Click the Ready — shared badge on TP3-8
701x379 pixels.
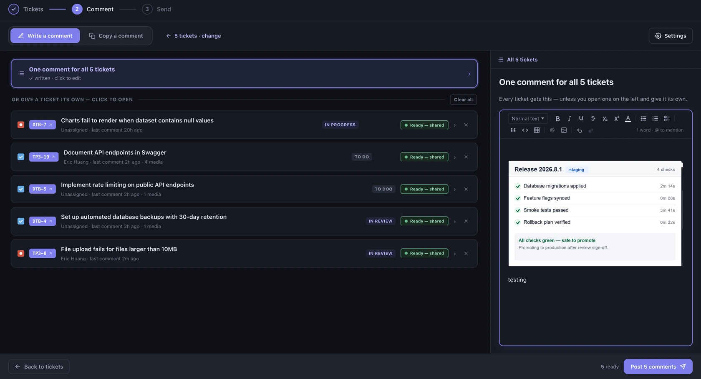pos(424,253)
